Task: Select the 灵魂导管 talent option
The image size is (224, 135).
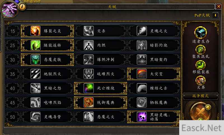Action: pyautogui.click(x=47, y=117)
